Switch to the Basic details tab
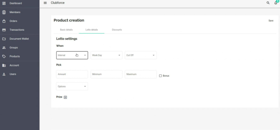The image size is (280, 130). point(66,30)
